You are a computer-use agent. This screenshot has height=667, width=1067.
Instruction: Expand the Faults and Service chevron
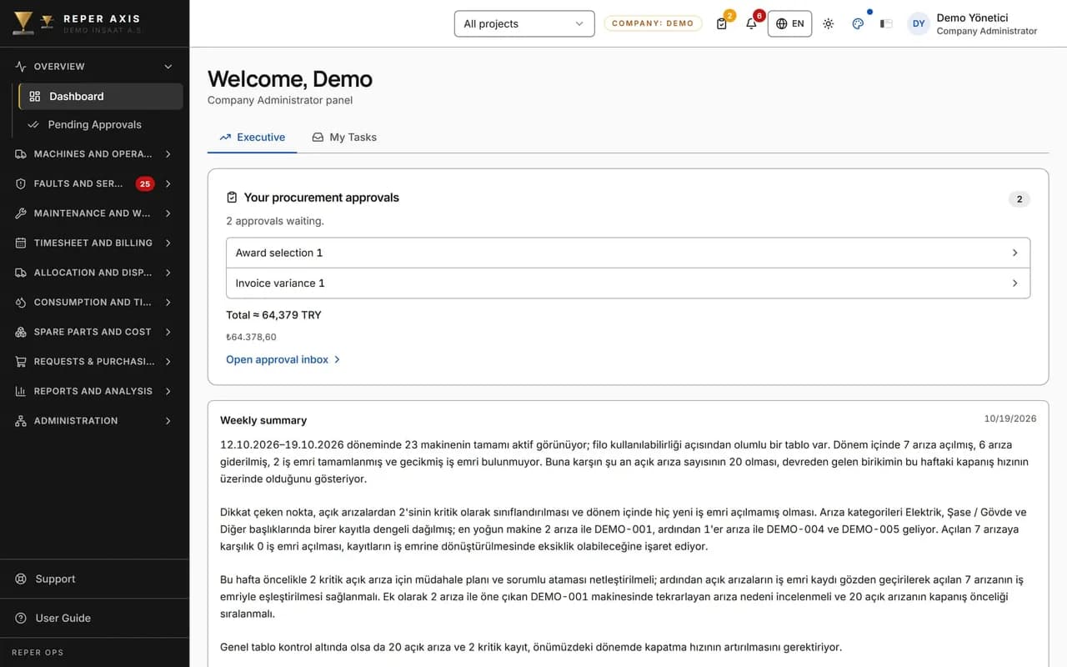[168, 183]
